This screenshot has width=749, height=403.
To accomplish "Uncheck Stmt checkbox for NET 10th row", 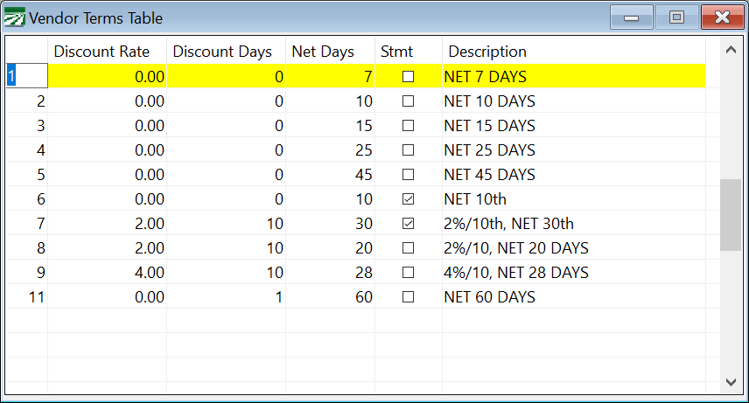I will [408, 198].
